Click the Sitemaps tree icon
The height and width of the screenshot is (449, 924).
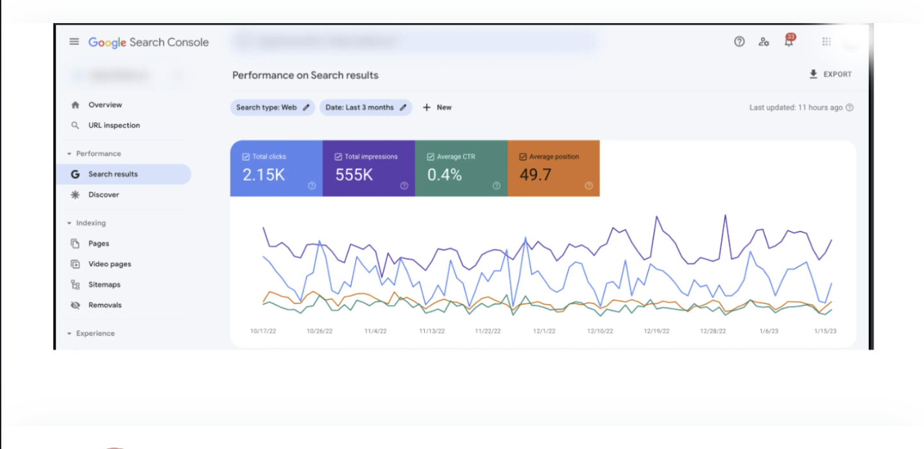pos(75,284)
